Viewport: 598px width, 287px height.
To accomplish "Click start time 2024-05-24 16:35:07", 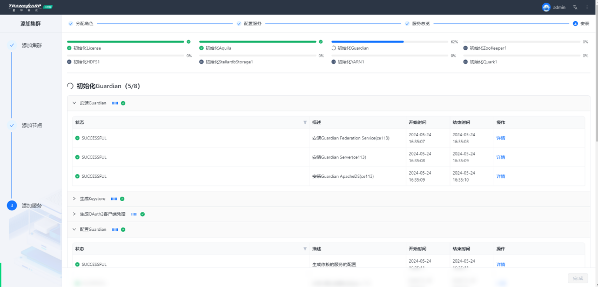I will (420, 138).
